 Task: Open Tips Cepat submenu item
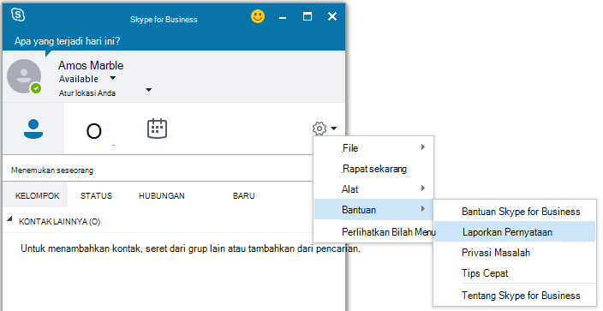pos(515,273)
